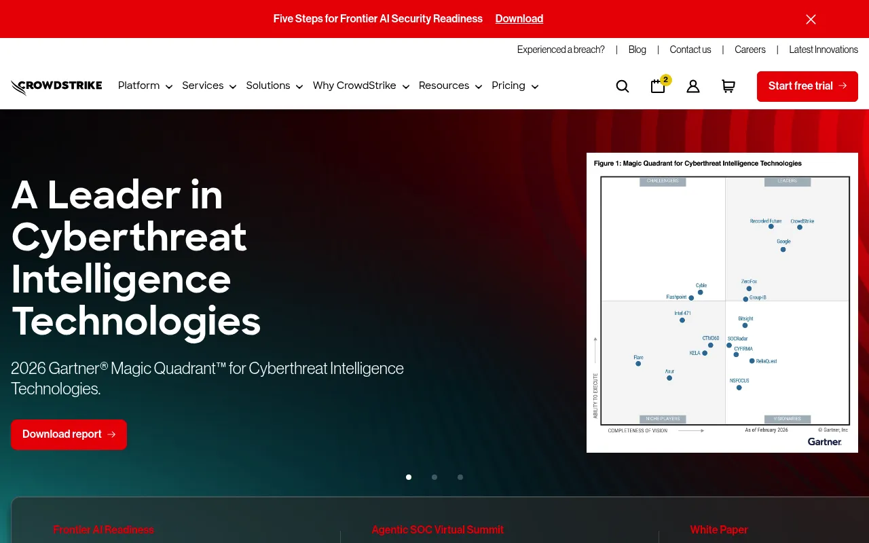Open the Magic Quadrant figure image

(x=722, y=303)
